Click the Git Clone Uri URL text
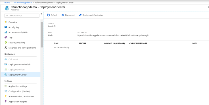209x105 pixels. (113, 35)
